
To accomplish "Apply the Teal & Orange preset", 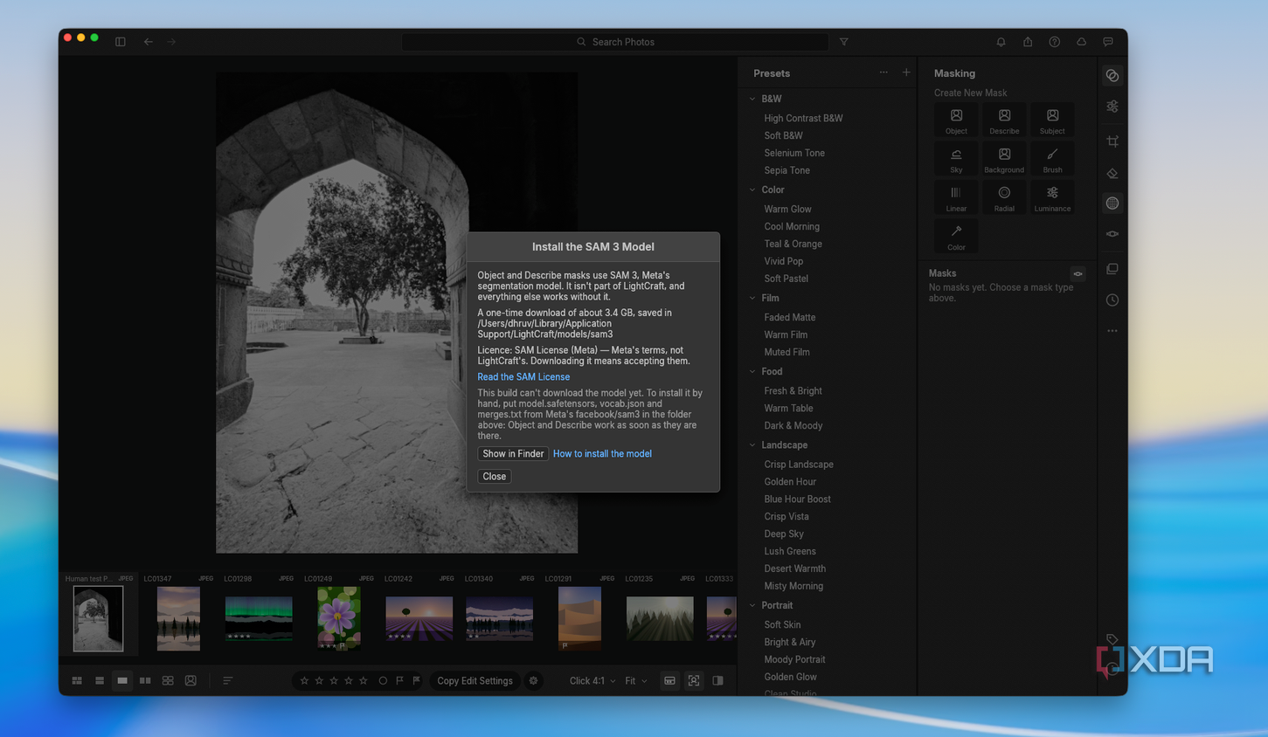I will tap(793, 244).
